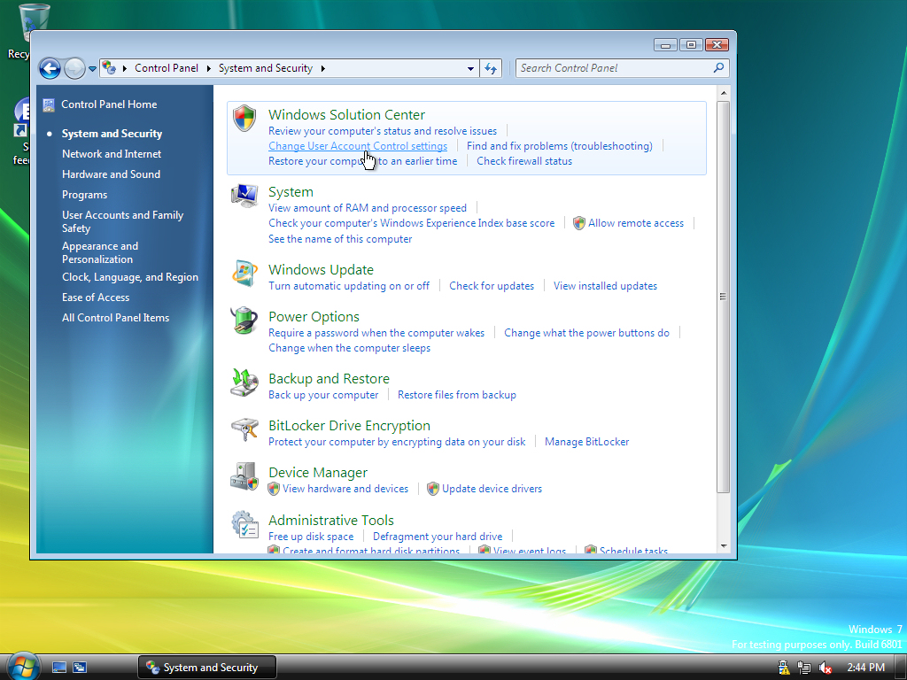Viewport: 907px width, 680px height.
Task: Open View installed updates
Action: pyautogui.click(x=605, y=286)
